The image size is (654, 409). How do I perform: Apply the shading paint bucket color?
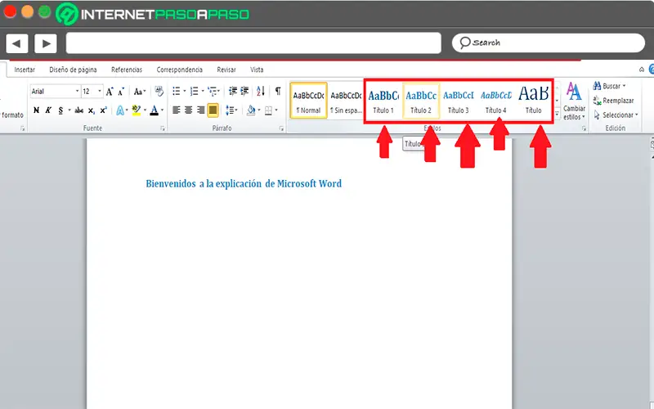(251, 110)
